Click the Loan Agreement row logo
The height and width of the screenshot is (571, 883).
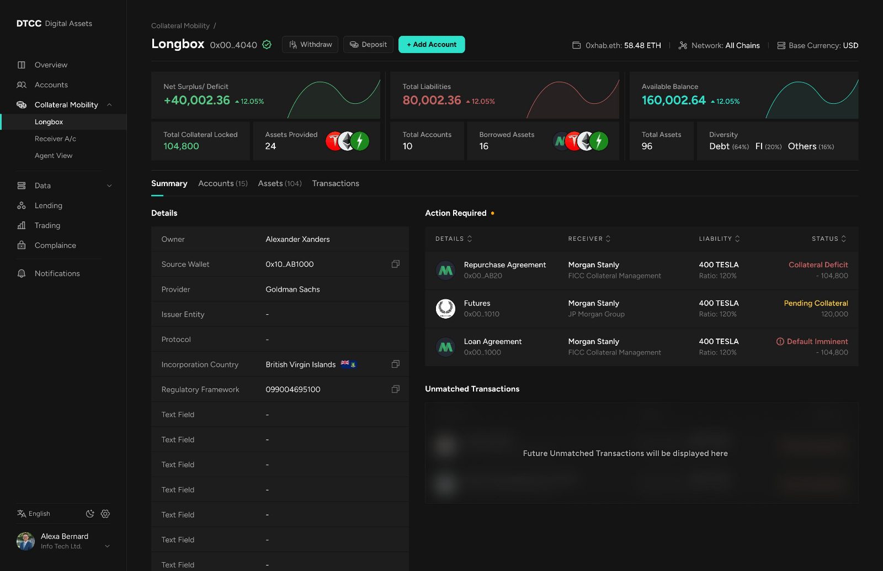pos(445,347)
